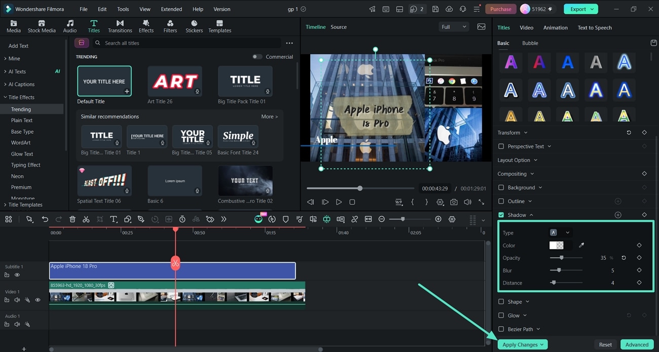The height and width of the screenshot is (352, 659).
Task: Open the Stickers tab
Action: 194,26
